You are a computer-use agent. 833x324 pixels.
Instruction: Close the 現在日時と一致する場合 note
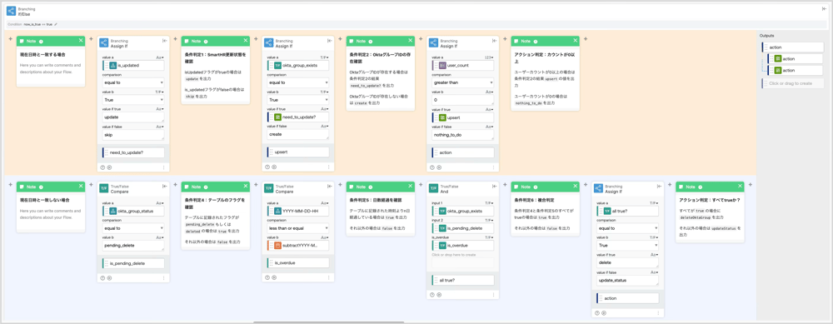pyautogui.click(x=81, y=41)
